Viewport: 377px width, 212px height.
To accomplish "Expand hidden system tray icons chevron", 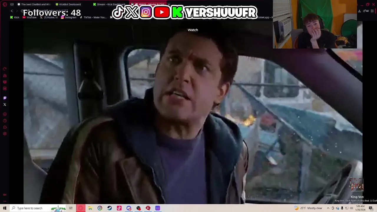I will (x=328, y=208).
